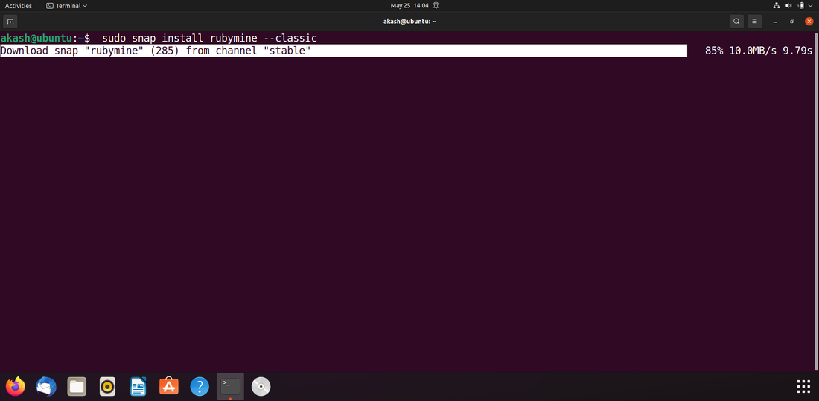Open the optical disc icon in the dock
The height and width of the screenshot is (401, 819).
point(261,386)
